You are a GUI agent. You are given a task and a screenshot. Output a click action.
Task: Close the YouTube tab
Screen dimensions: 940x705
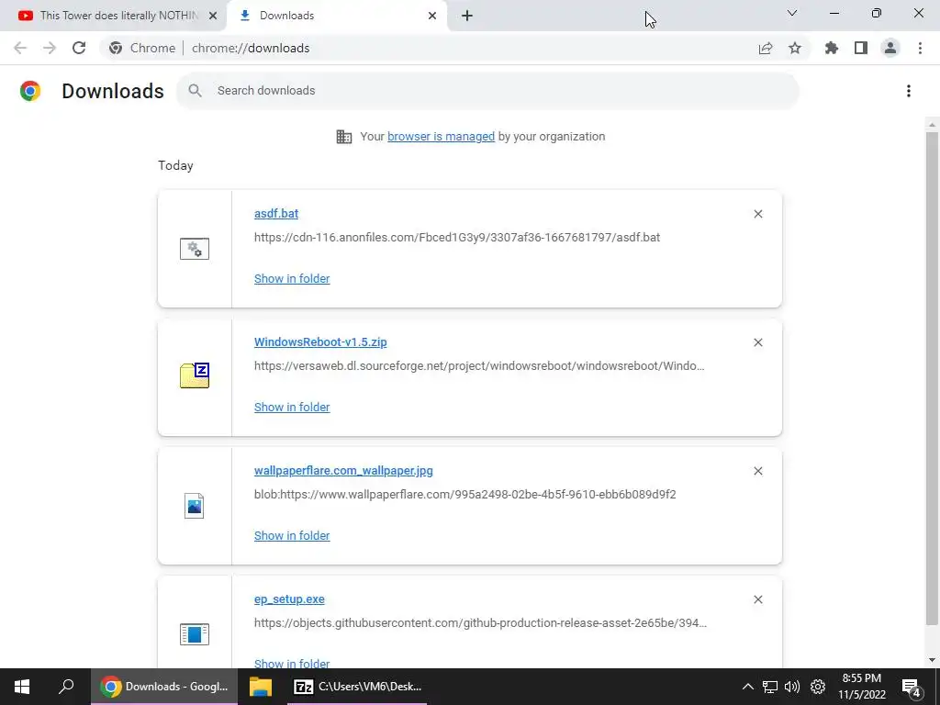point(213,16)
